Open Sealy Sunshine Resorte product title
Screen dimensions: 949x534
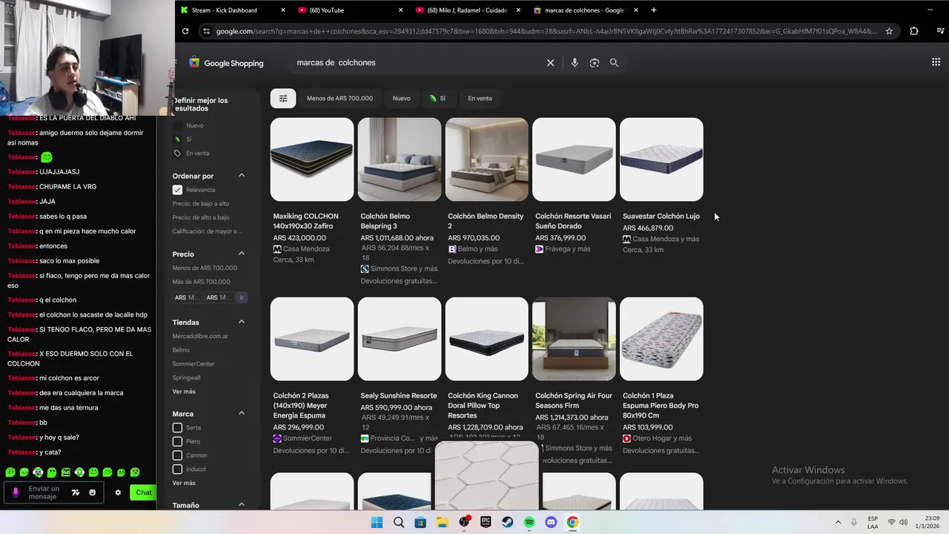point(399,396)
